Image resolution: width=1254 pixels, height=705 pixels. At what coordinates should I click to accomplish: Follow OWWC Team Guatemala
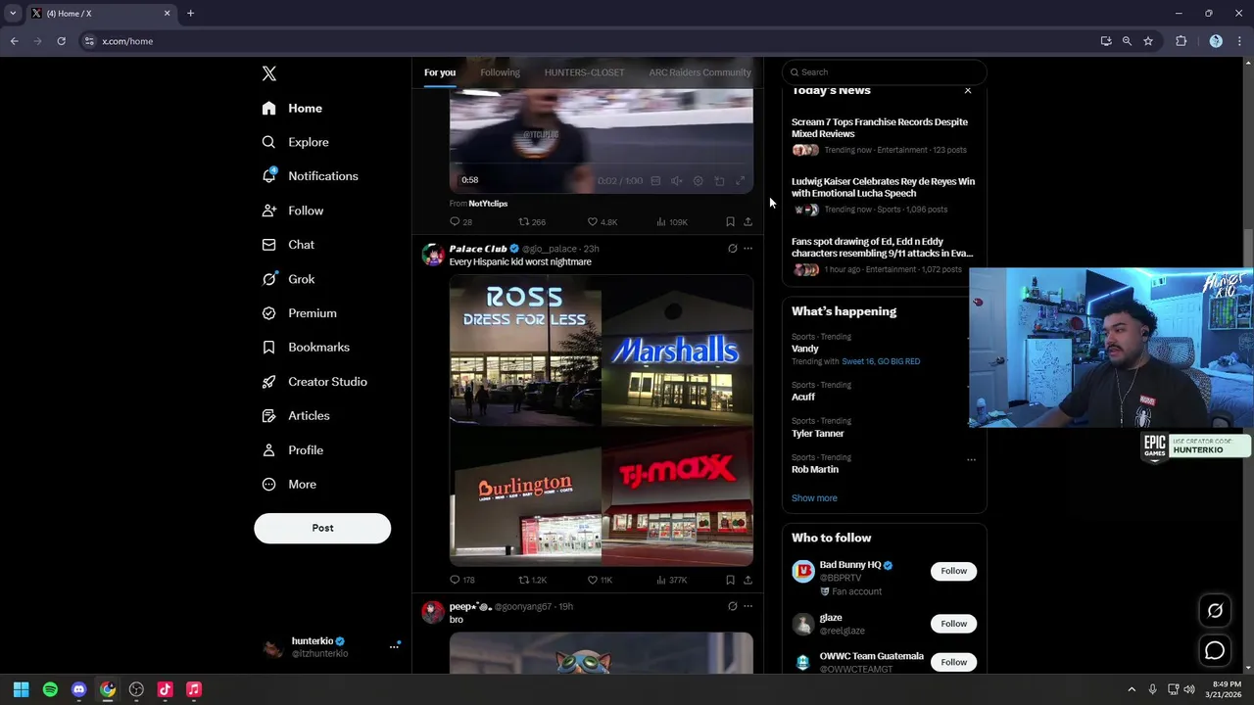pos(953,662)
